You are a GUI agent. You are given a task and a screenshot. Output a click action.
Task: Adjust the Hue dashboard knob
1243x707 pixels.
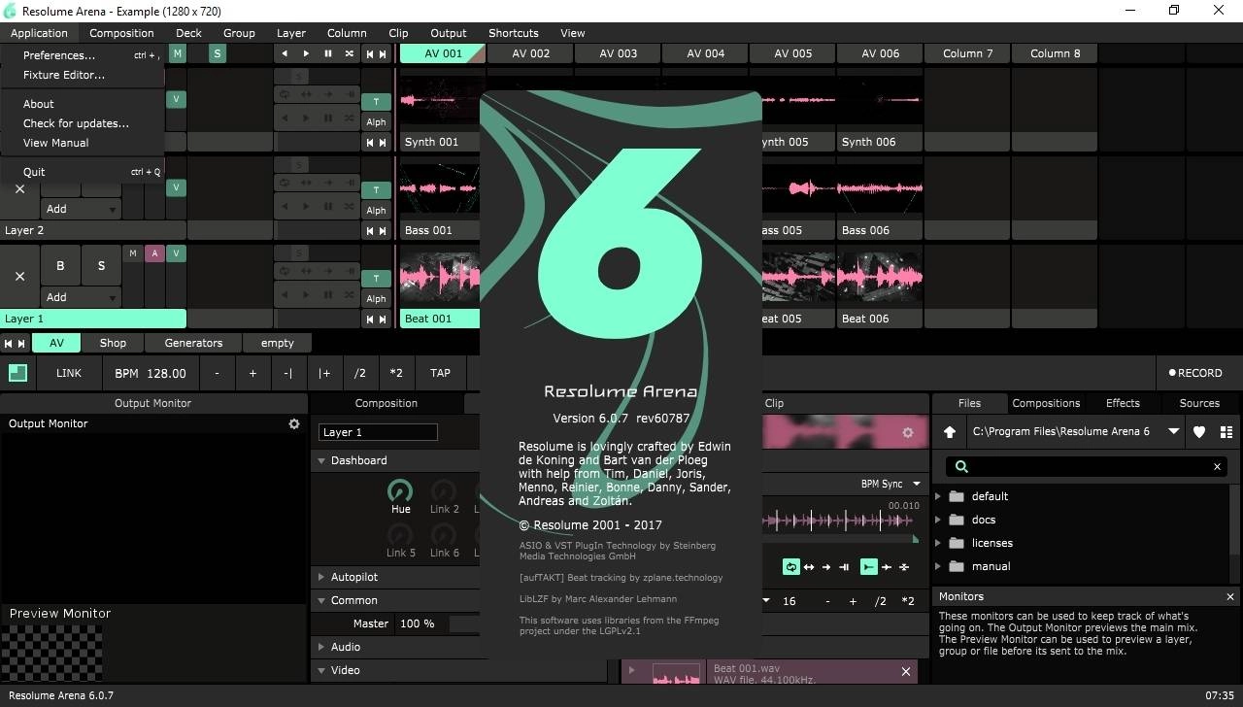coord(400,490)
